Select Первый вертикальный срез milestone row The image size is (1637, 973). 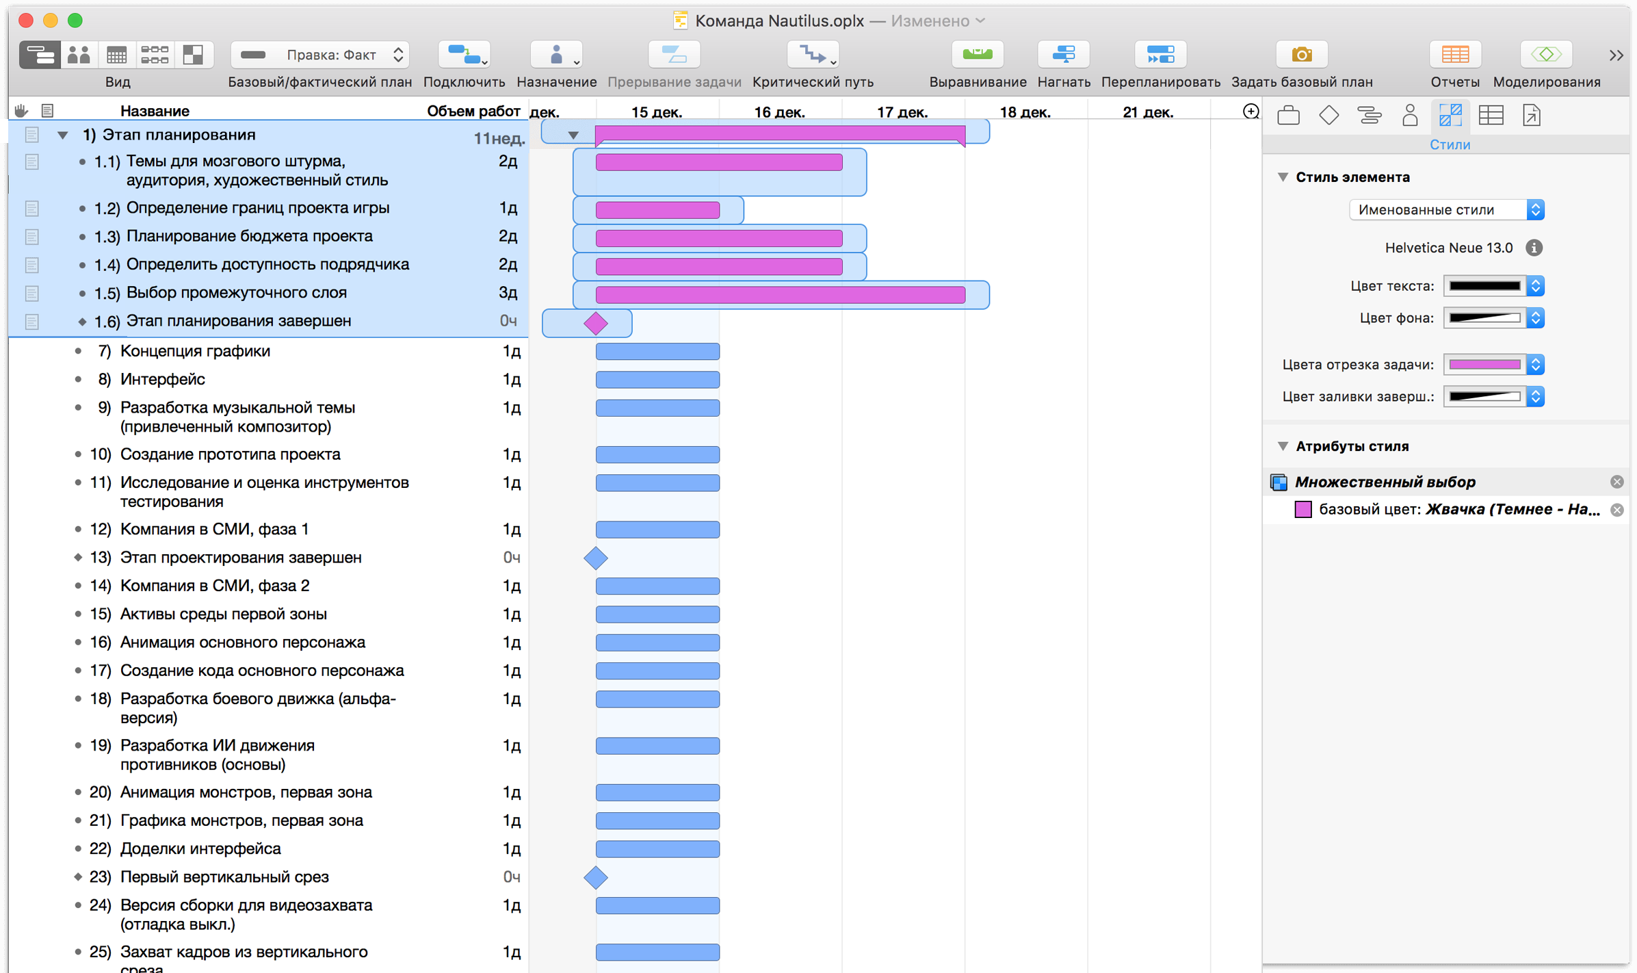pos(268,877)
